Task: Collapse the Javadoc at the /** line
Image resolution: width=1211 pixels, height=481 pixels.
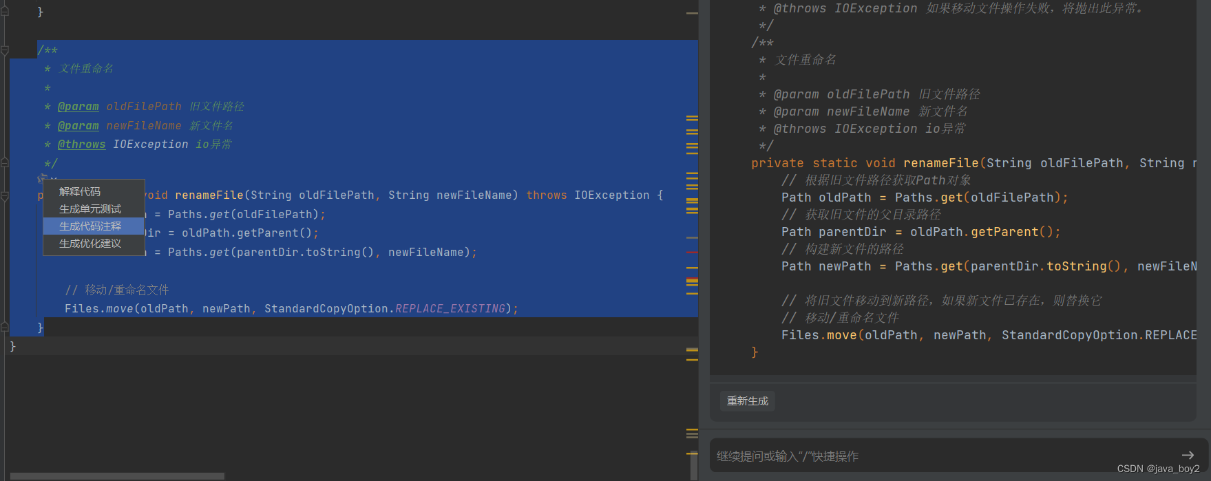Action: click(x=5, y=50)
